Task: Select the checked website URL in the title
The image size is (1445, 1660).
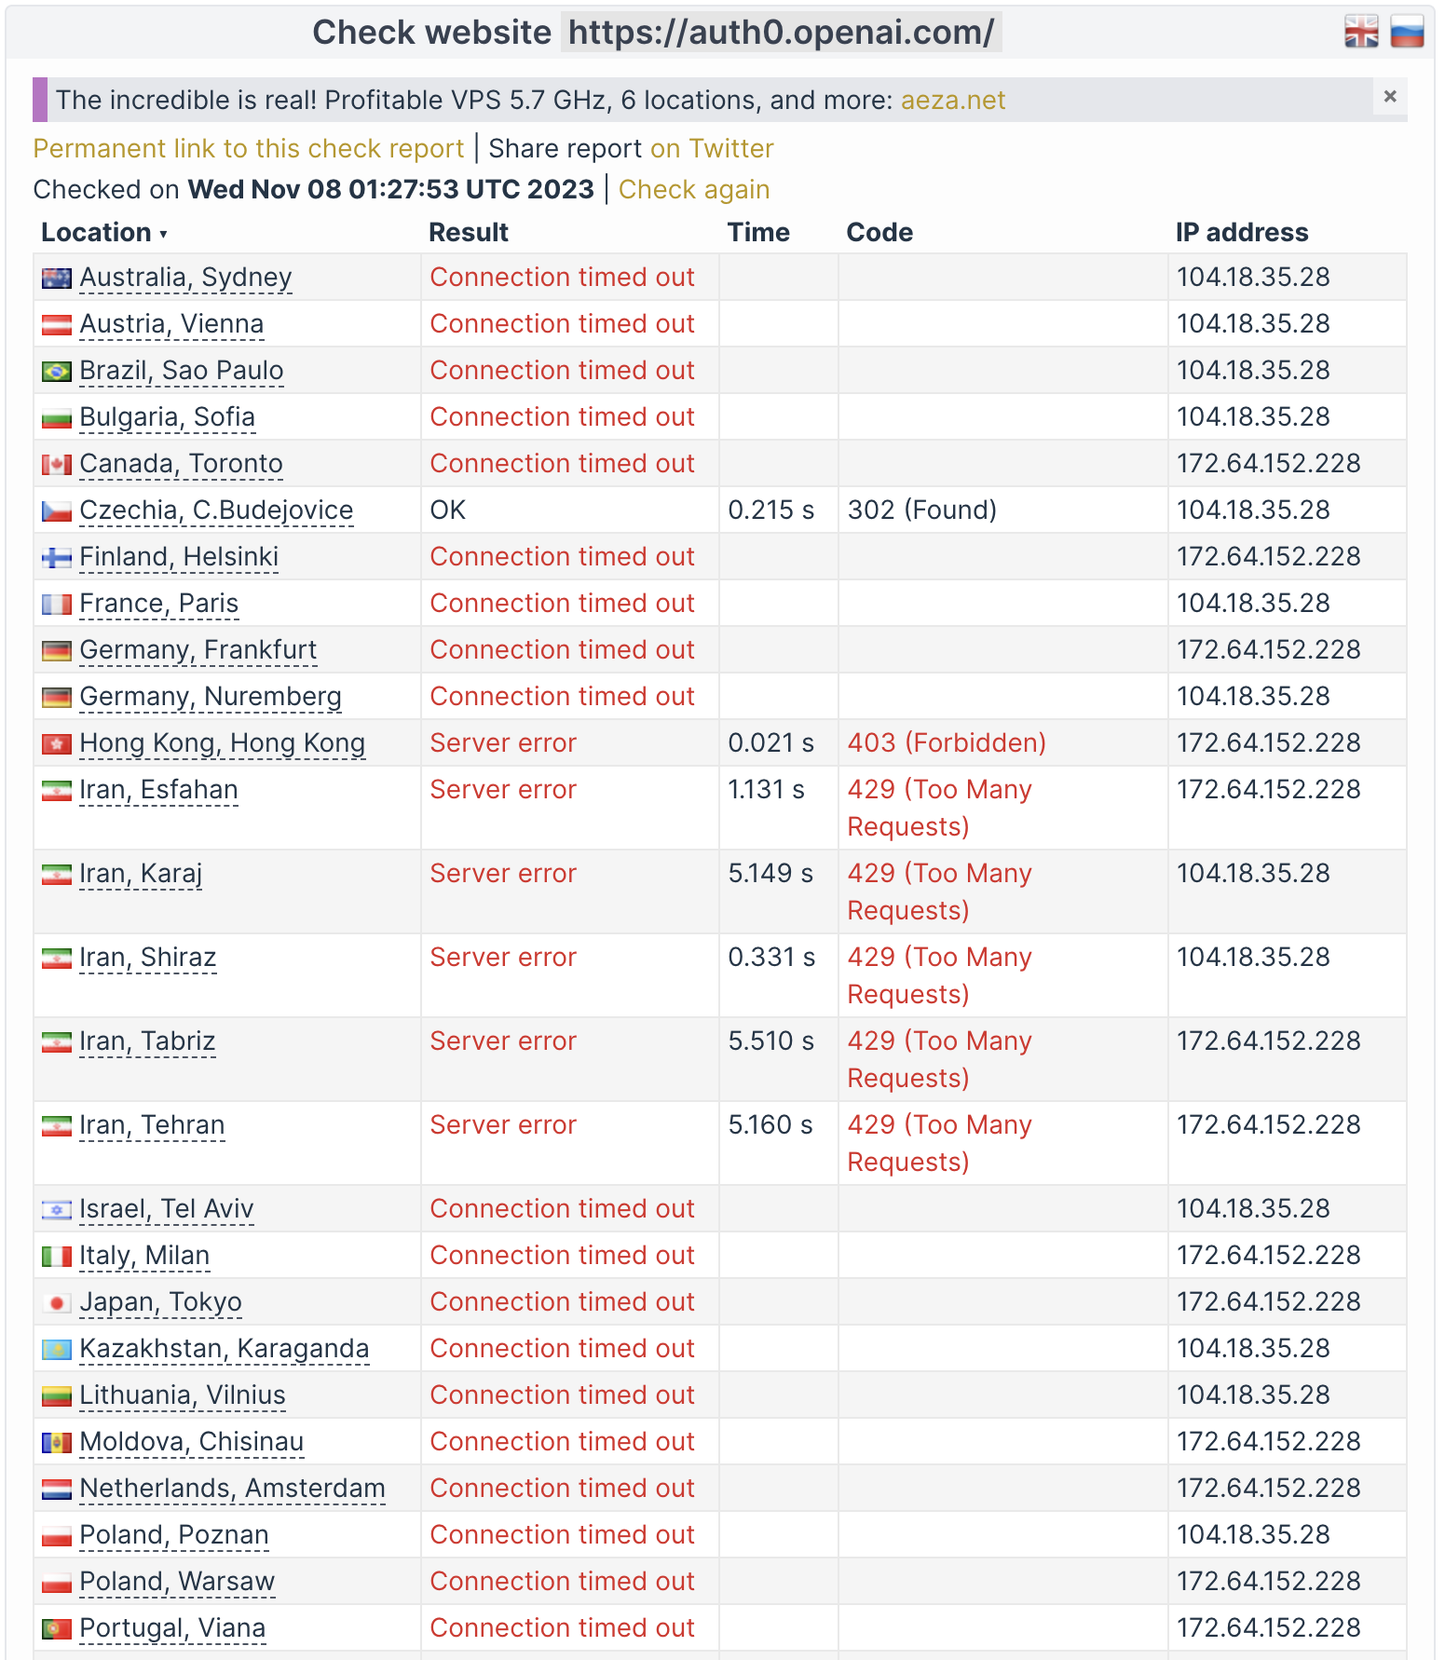Action: (x=781, y=33)
